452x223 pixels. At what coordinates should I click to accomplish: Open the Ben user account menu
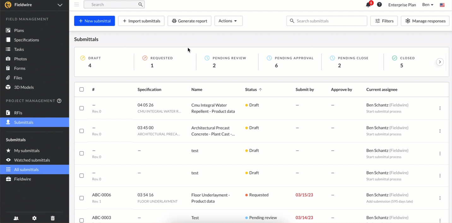coord(428,5)
